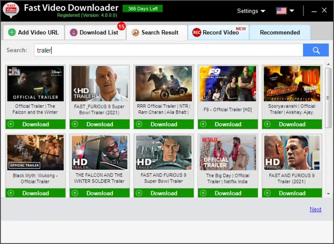Click the red REC icon on Record Video
334x244 pixels.
pyautogui.click(x=197, y=33)
